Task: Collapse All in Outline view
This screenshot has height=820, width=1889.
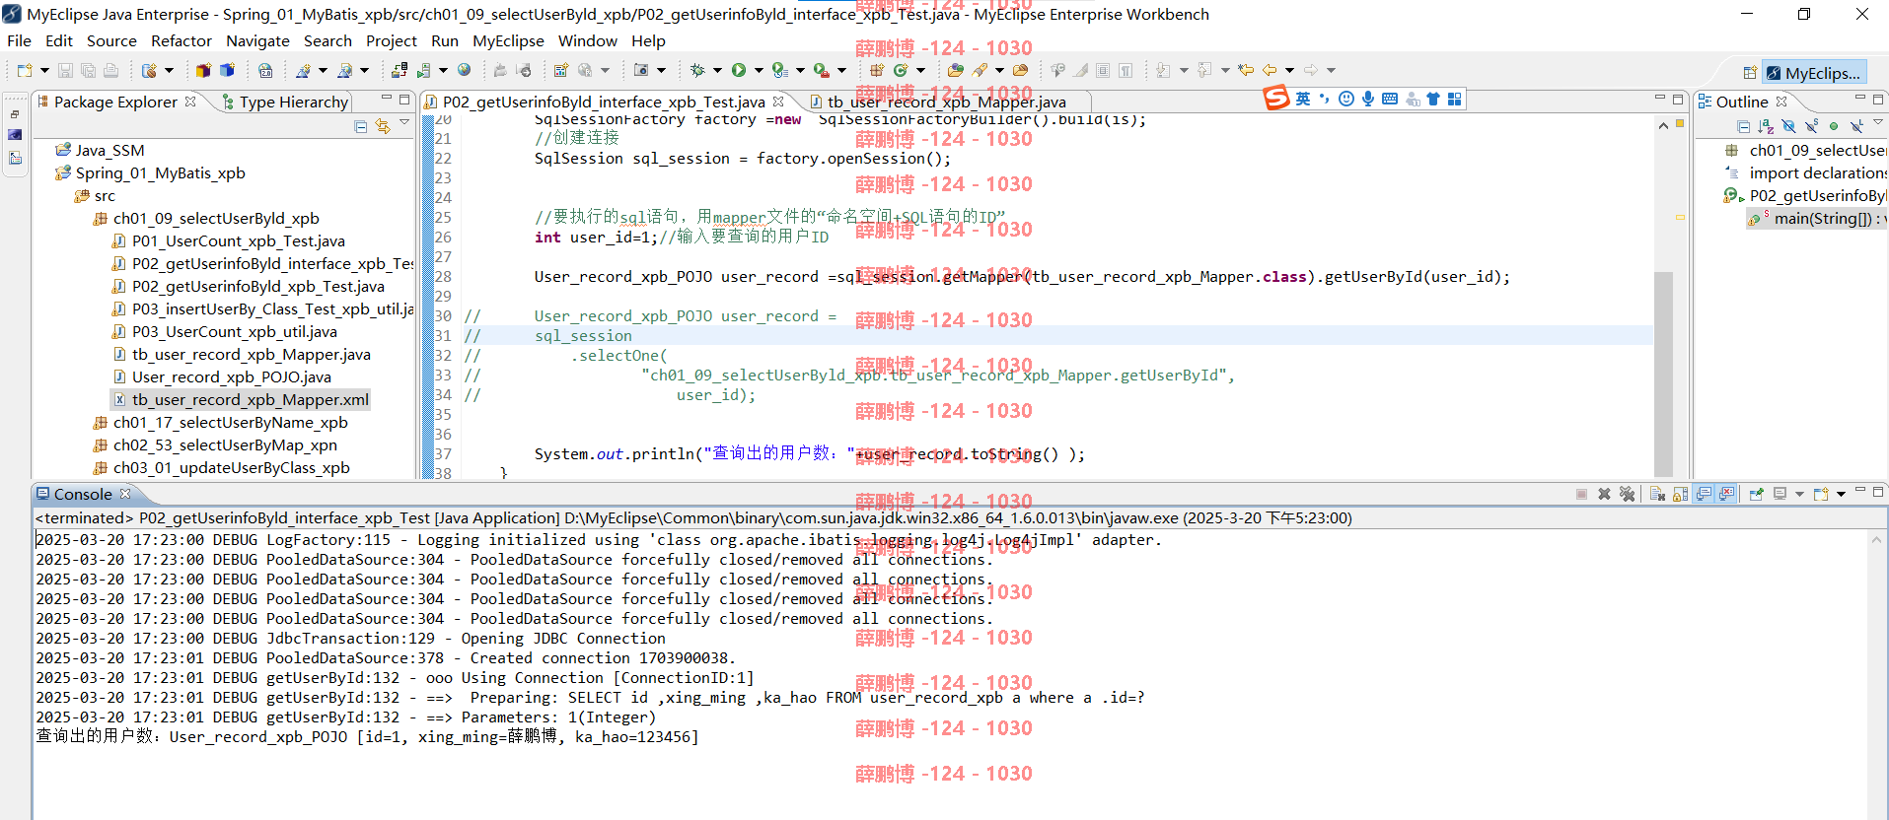Action: [x=1743, y=126]
